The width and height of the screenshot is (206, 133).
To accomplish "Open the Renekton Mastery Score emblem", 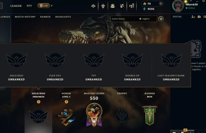I will coord(94,115).
